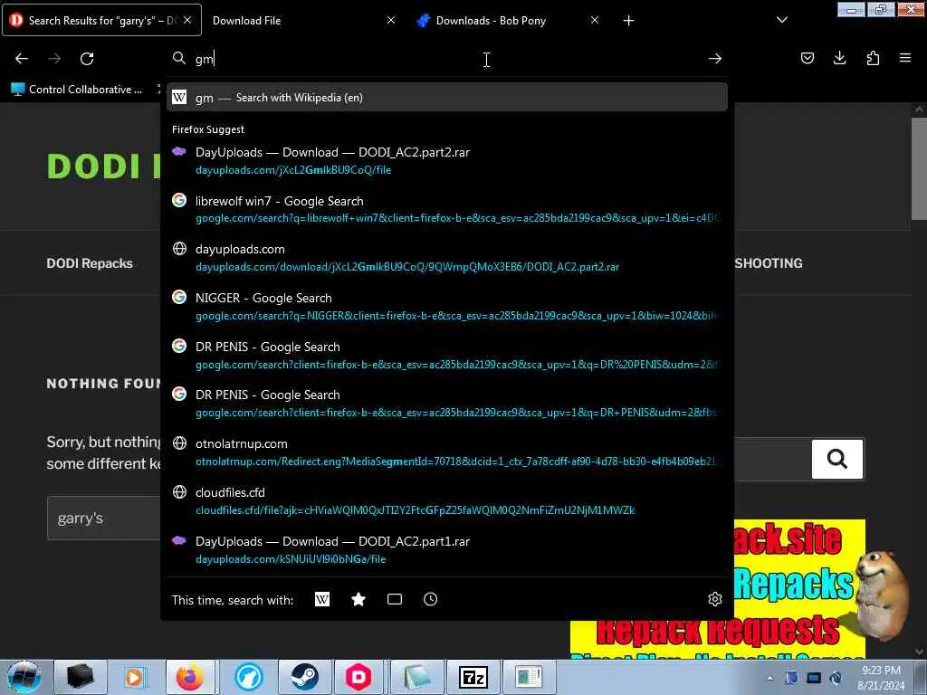The width and height of the screenshot is (927, 695).
Task: Click the address bar containing "gm"
Action: coord(446,59)
